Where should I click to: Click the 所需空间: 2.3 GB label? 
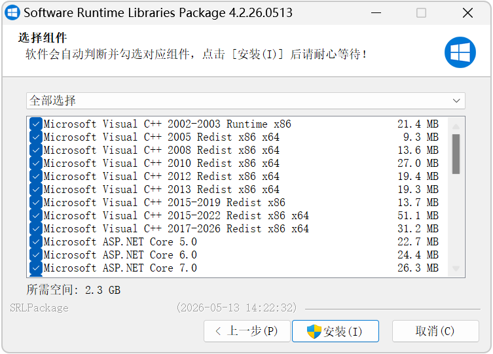pyautogui.click(x=73, y=290)
